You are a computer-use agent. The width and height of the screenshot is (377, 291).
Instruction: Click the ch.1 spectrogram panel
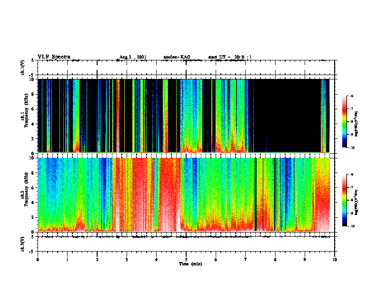click(186, 116)
